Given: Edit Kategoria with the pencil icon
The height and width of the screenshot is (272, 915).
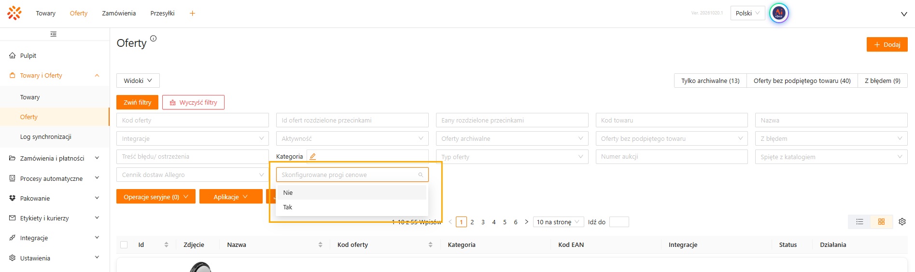Looking at the screenshot, I should tap(312, 156).
